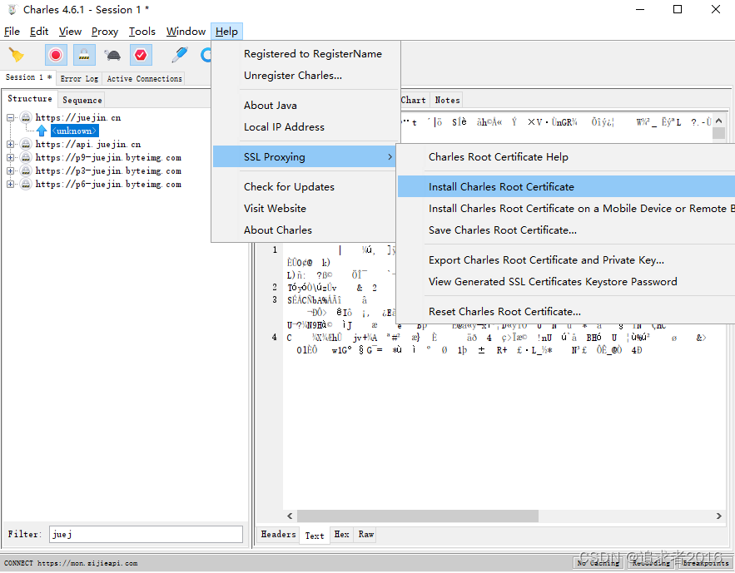The width and height of the screenshot is (735, 573).
Task: Toggle throttling turtle icon
Action: point(112,55)
